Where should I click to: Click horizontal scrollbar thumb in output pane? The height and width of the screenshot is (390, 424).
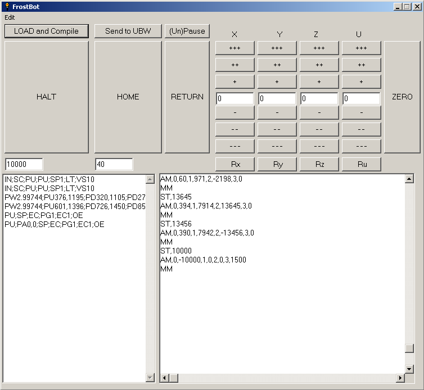[174, 378]
